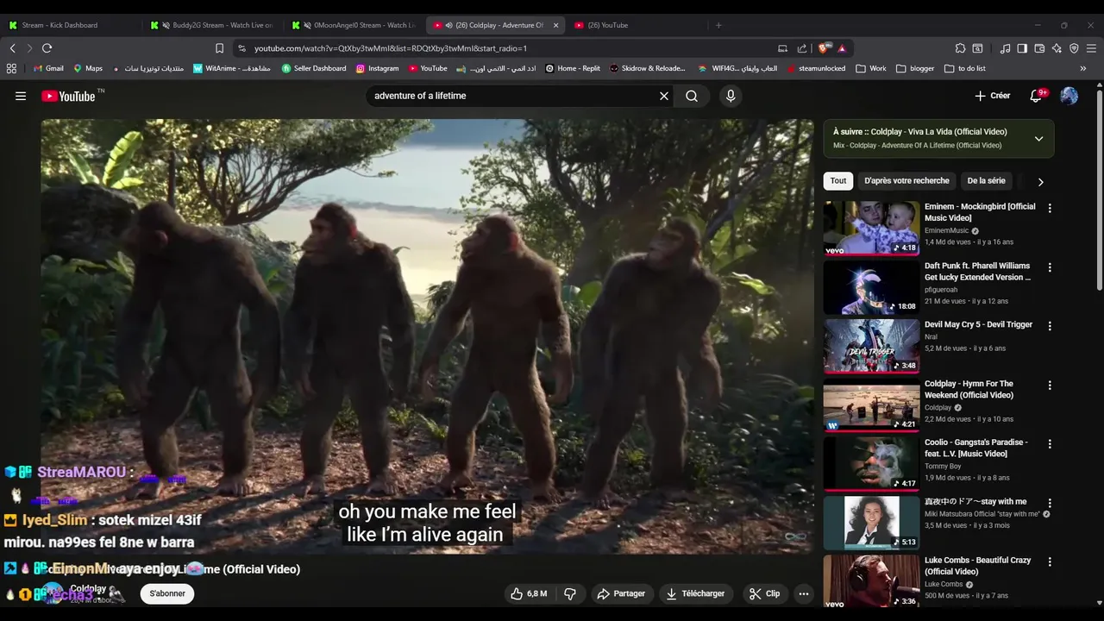Open options for Daft Punk Get Lucky video
Image resolution: width=1104 pixels, height=621 pixels.
tap(1050, 267)
